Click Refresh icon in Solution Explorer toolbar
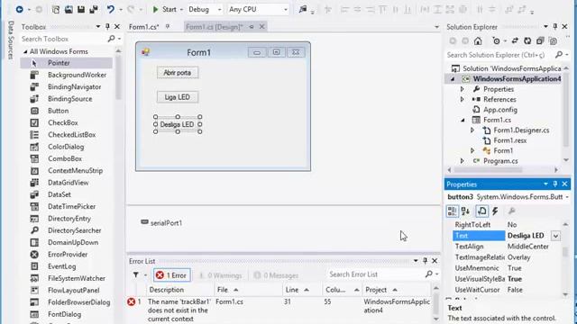This screenshot has height=324, width=577. [527, 41]
